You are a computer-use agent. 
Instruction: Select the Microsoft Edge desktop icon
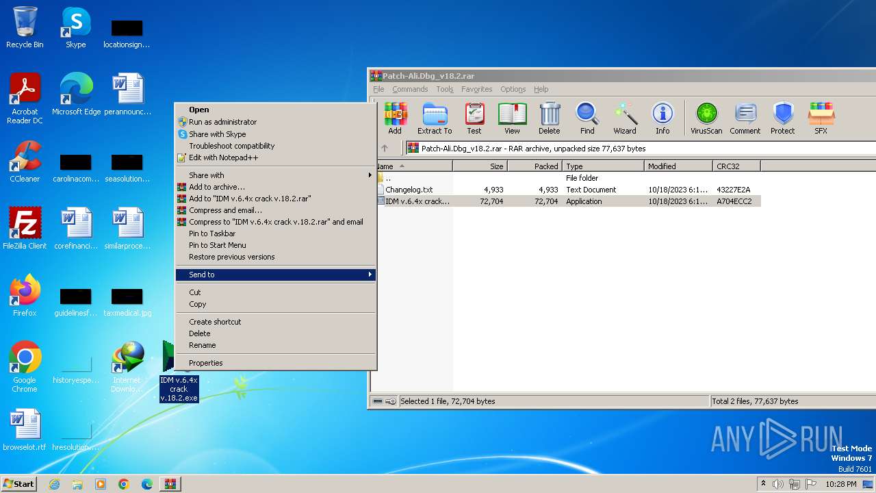76,94
